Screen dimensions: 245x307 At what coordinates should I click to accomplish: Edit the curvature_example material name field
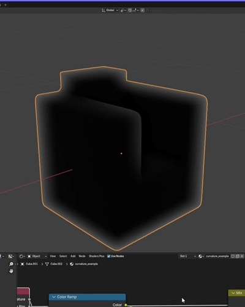click(x=217, y=256)
